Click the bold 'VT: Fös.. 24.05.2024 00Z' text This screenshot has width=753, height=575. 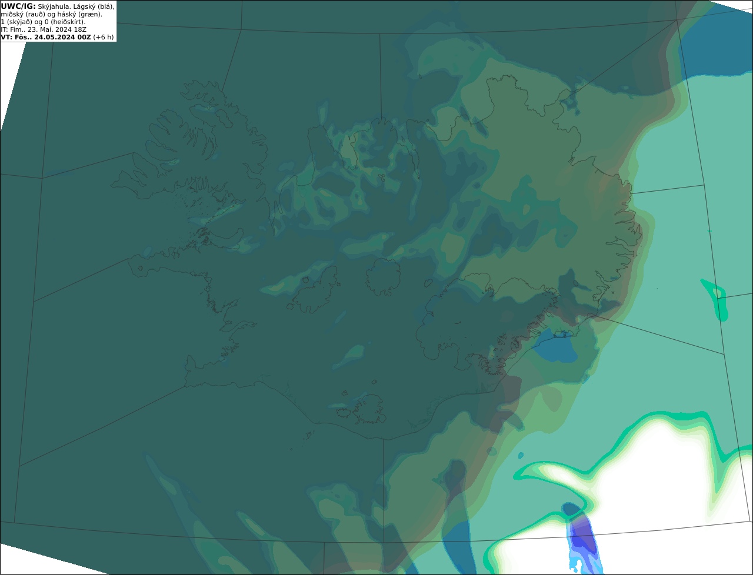tap(46, 37)
